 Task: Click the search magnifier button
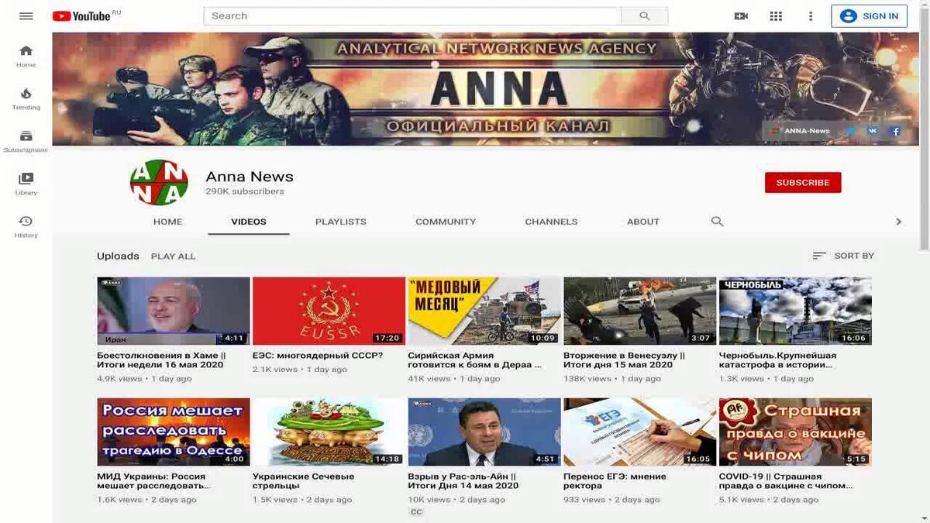click(645, 16)
